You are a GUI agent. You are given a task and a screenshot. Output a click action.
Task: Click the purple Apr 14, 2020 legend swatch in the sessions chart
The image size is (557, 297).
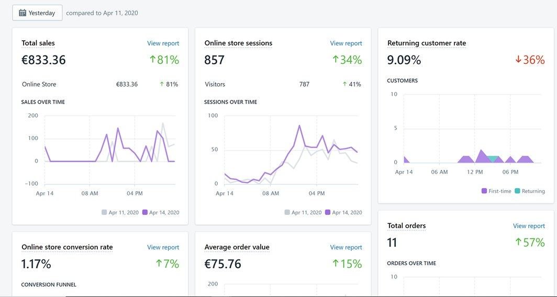click(328, 212)
